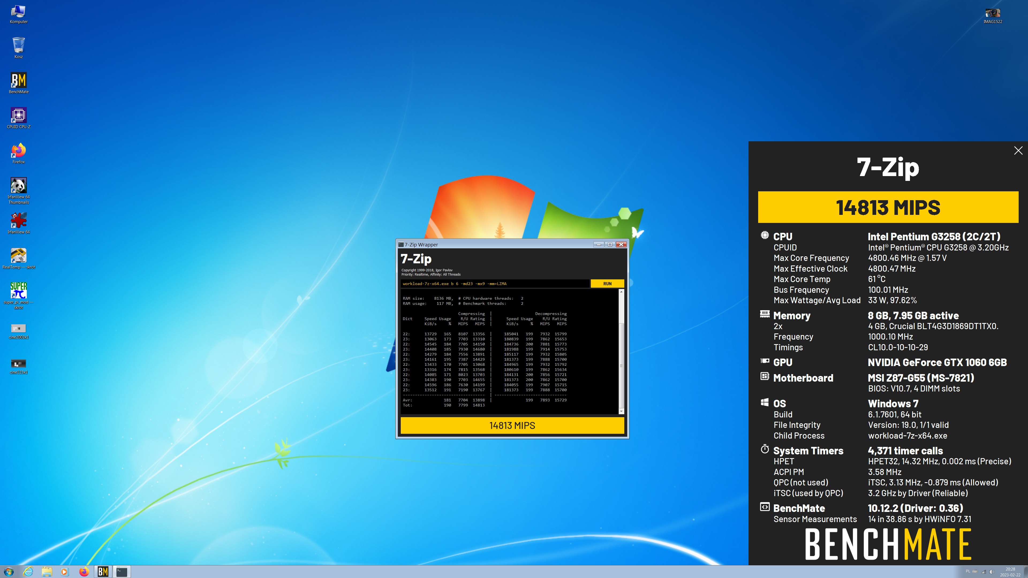This screenshot has height=578, width=1028.
Task: Click the Motherboard icon in result panel
Action: click(764, 376)
